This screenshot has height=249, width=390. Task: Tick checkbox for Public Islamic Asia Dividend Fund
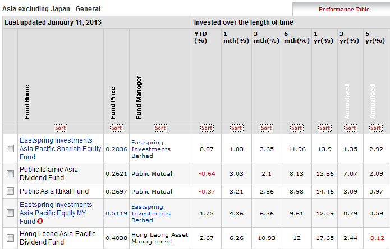pos(10,173)
